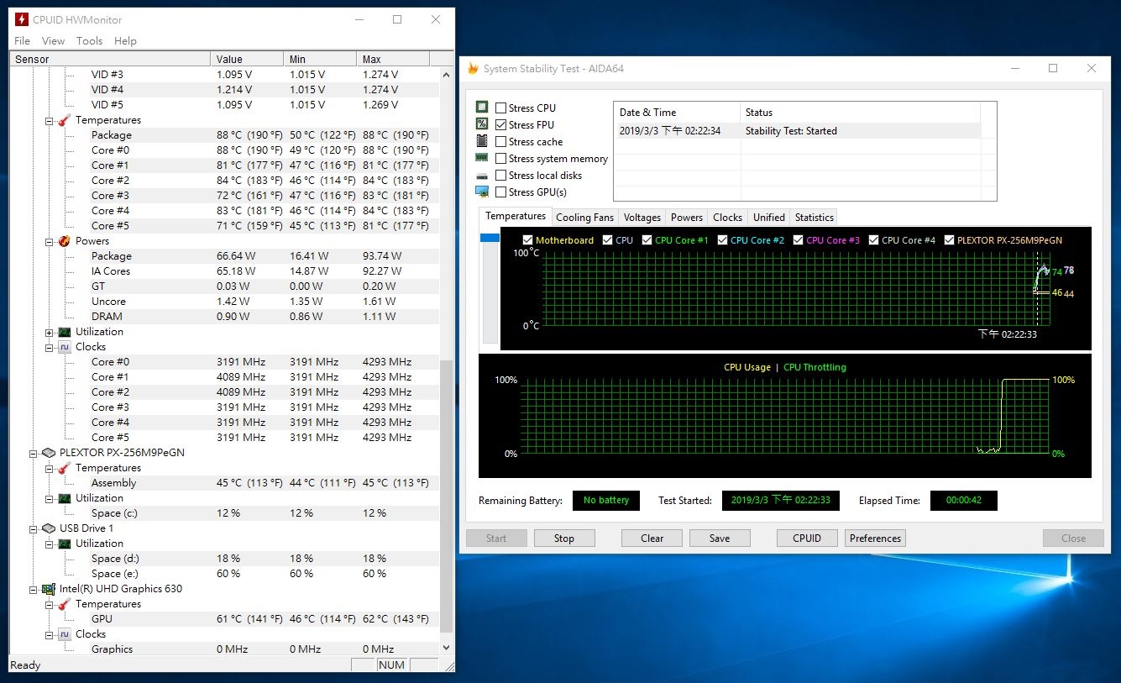Click the Clocks icon under CPU section
Screen dimensions: 1121x683
[x=64, y=347]
